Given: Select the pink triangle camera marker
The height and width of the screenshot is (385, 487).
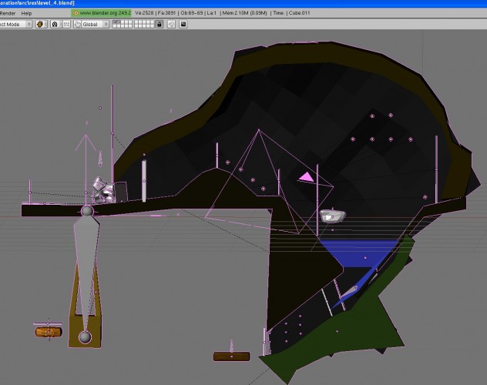Looking at the screenshot, I should coord(307,177).
